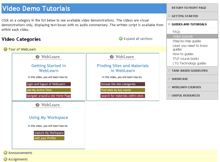Expand the Assignments section
220x162 pixels.
tap(5, 159)
